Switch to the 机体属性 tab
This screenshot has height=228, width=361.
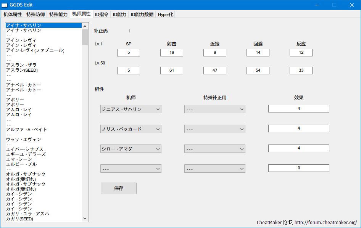click(x=13, y=14)
